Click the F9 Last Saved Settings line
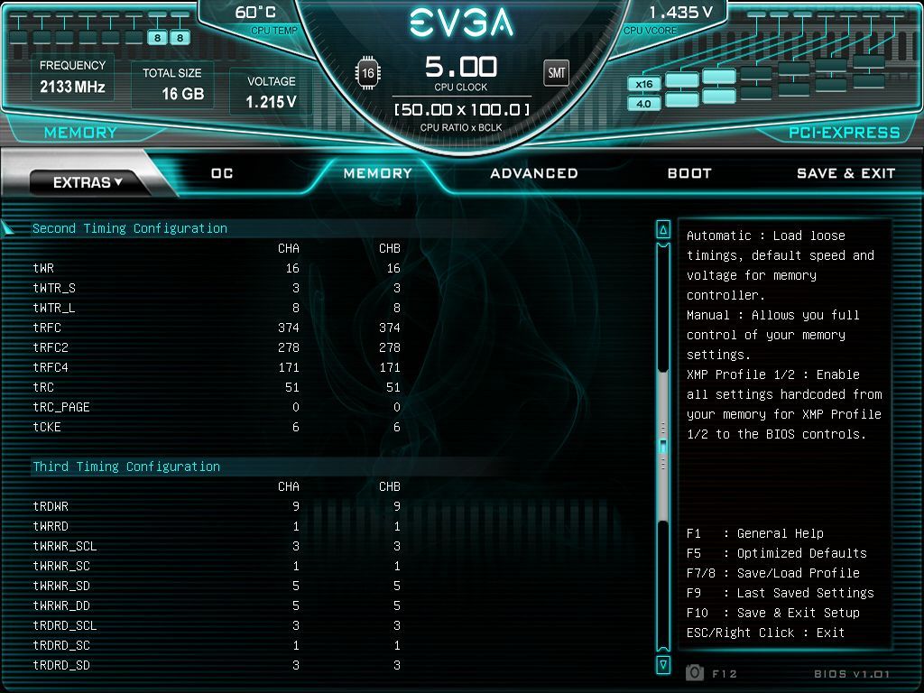Image resolution: width=924 pixels, height=693 pixels. point(781,593)
